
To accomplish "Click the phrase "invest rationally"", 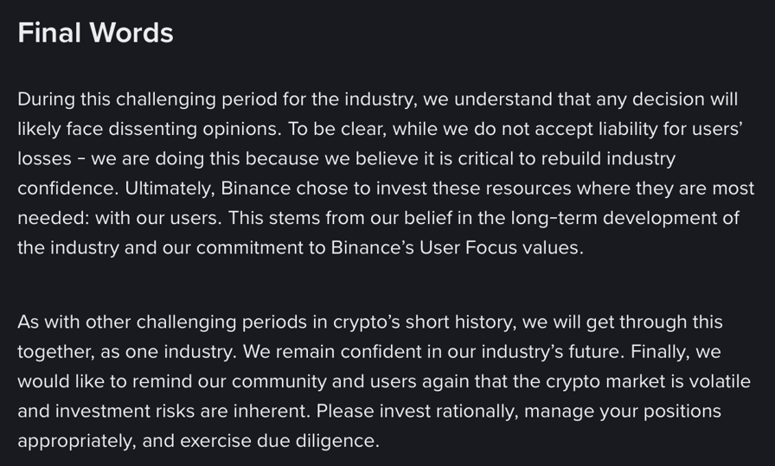I will 446,412.
